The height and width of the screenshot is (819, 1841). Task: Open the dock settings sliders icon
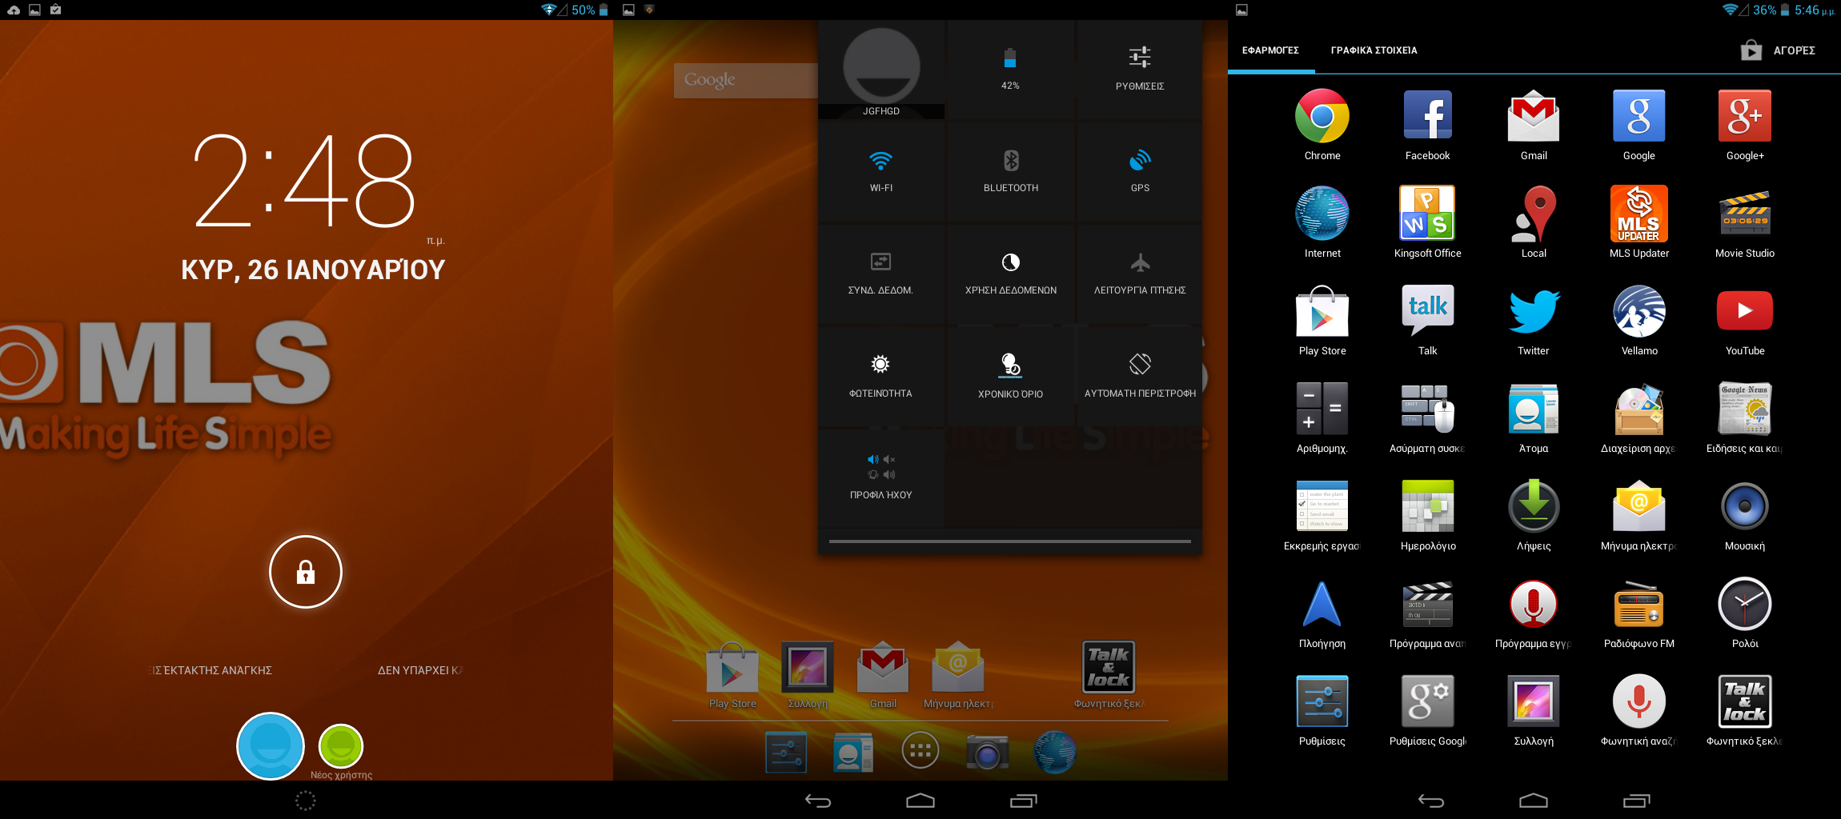point(786,752)
